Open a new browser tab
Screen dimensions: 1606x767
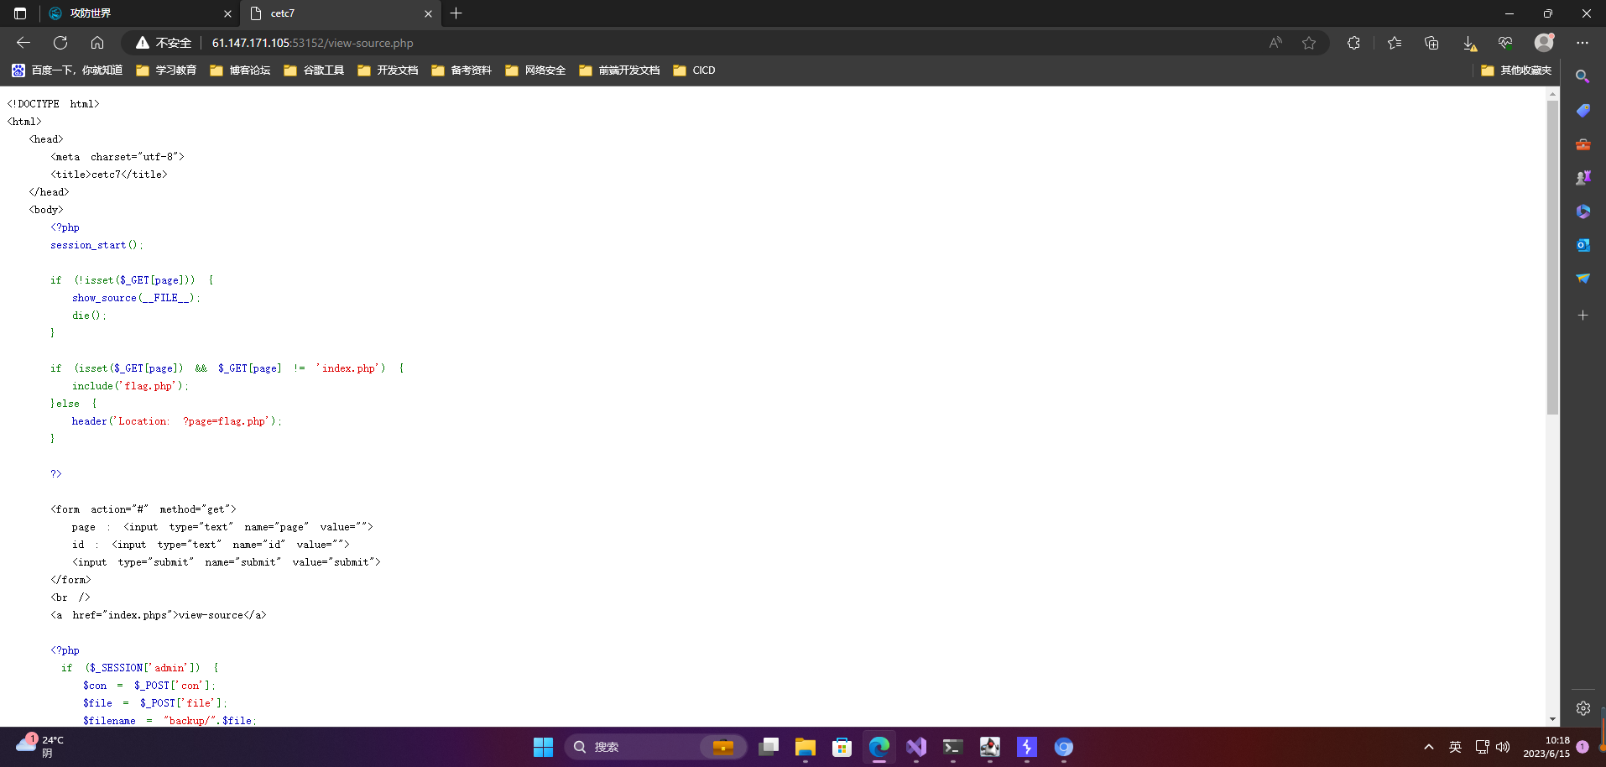coord(456,13)
